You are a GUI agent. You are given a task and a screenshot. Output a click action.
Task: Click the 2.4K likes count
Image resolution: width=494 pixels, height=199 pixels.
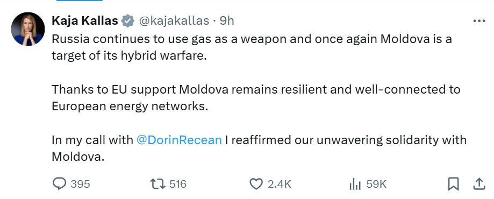[x=280, y=184]
